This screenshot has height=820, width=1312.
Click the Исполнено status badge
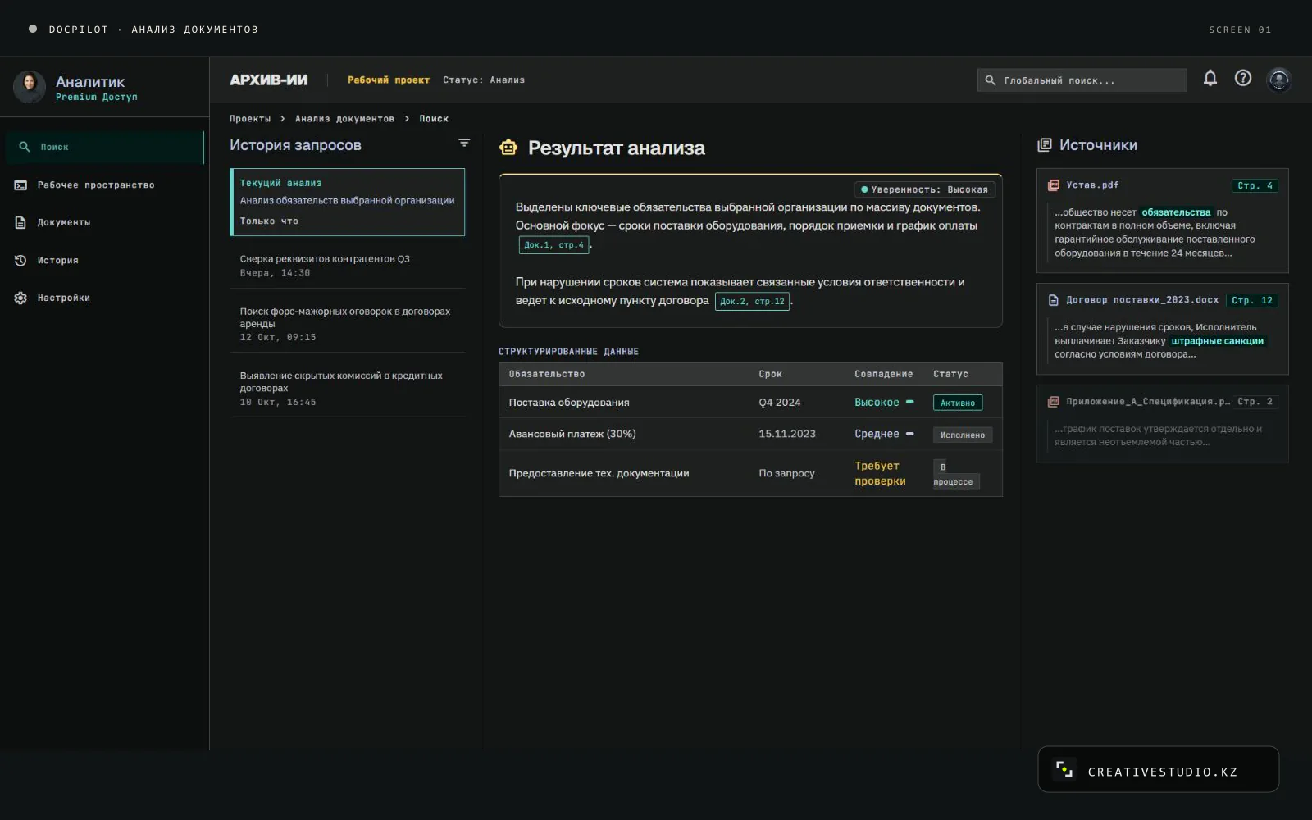(x=963, y=435)
